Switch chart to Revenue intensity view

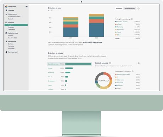tap(130, 8)
